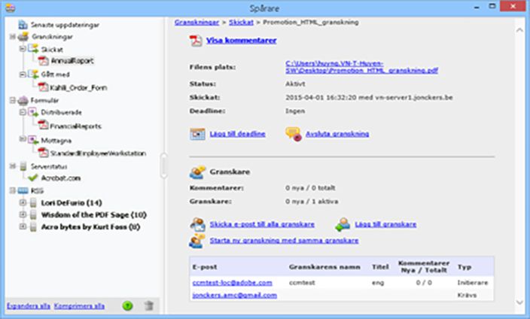Click the Mottagna forms icon
The image size is (530, 319).
[33, 140]
